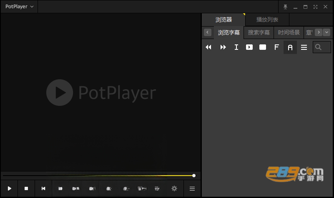Viewport: 334px width, 198px height.
Task: Select the 时间场景 sub-tab
Action: click(289, 32)
